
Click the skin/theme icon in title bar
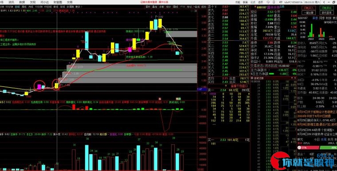pos(268,2)
